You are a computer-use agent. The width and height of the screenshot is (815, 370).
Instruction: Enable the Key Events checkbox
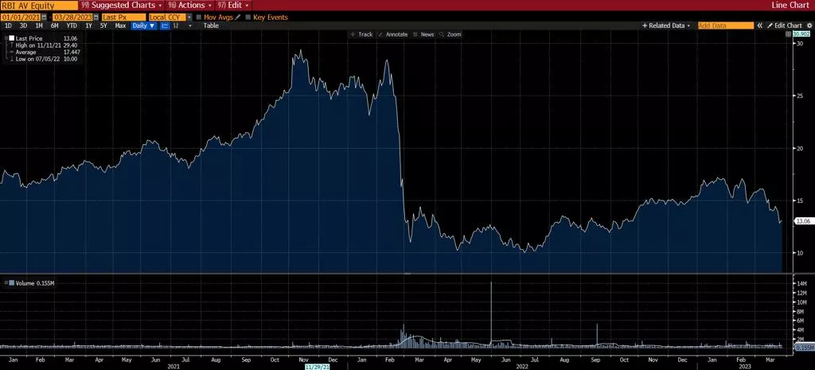point(248,17)
